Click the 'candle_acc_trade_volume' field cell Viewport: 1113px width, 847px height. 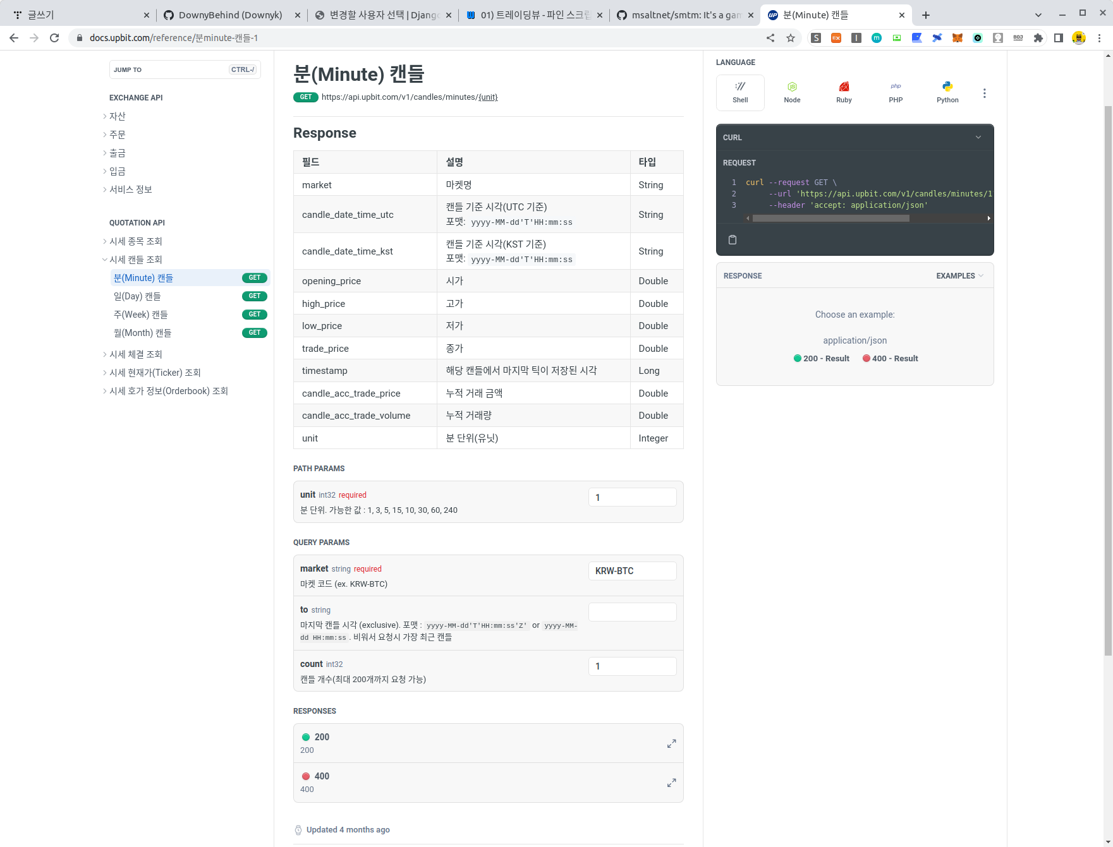(x=365, y=416)
